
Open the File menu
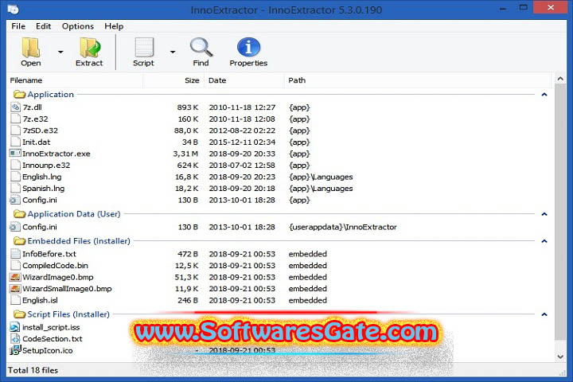pos(18,26)
